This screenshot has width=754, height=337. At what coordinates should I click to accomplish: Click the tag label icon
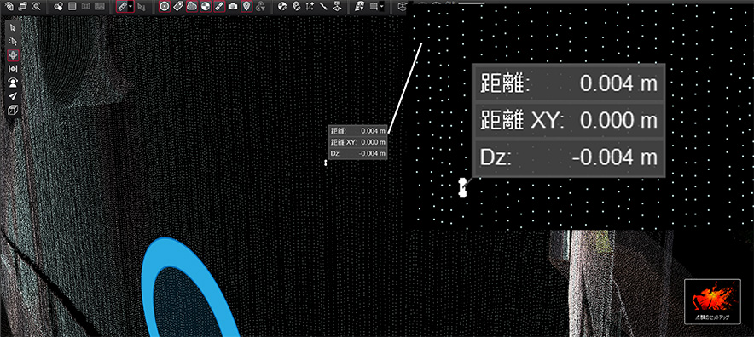(x=178, y=7)
